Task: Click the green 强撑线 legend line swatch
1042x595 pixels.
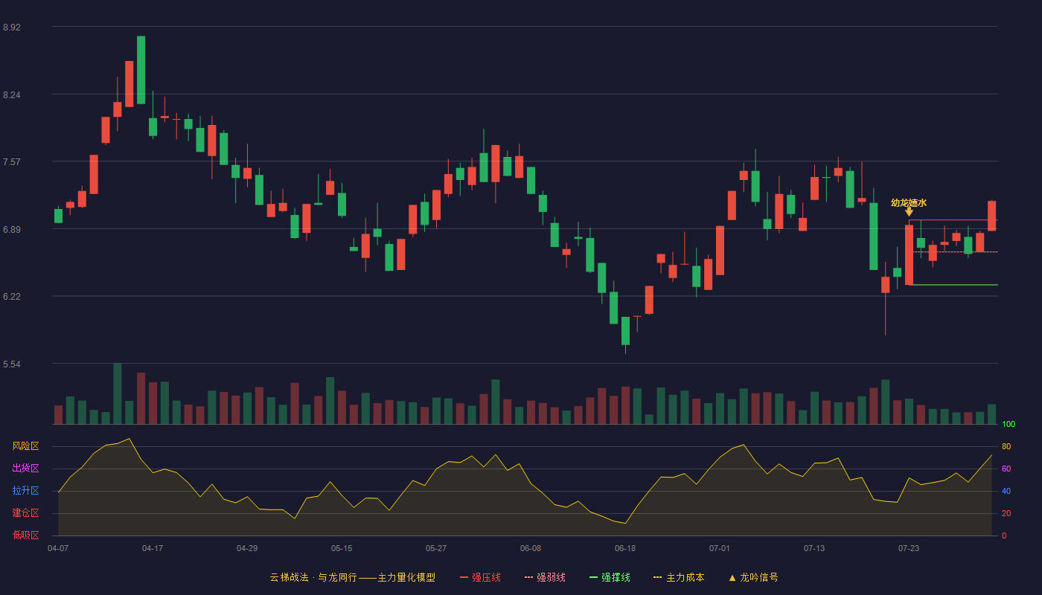Action: click(x=594, y=577)
